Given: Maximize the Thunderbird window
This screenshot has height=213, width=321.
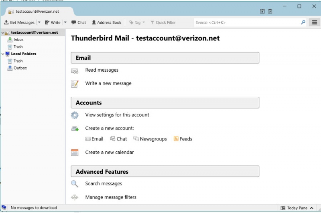Looking at the screenshot, I should coord(299,6).
